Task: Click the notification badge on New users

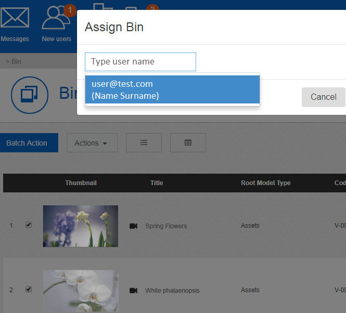Action: pyautogui.click(x=69, y=9)
